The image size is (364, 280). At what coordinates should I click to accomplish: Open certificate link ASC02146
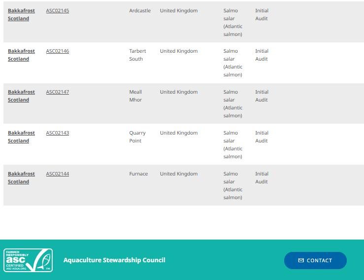(x=58, y=51)
